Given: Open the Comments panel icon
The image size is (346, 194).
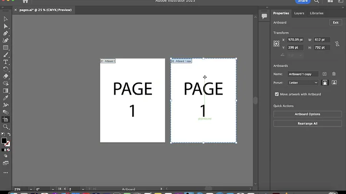Looking at the screenshot, I should coord(264,16).
